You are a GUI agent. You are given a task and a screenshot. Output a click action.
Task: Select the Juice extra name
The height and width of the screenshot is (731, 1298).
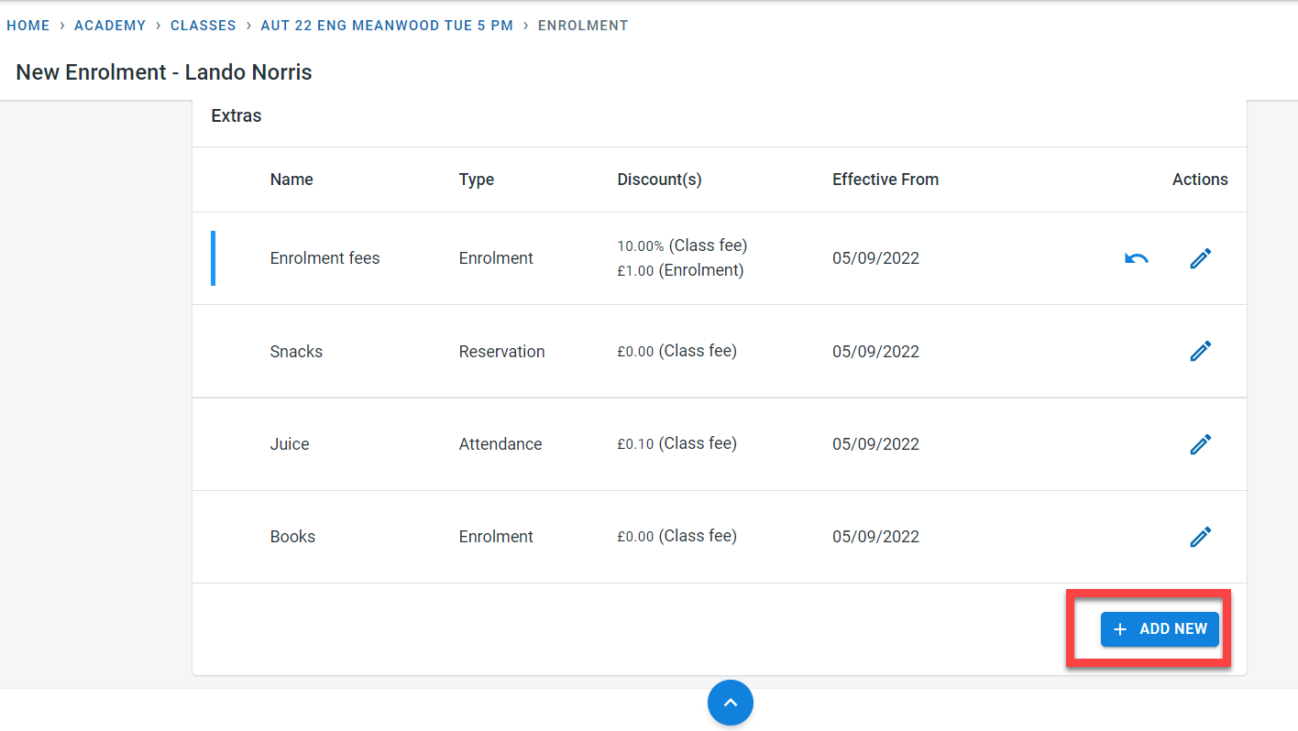290,444
